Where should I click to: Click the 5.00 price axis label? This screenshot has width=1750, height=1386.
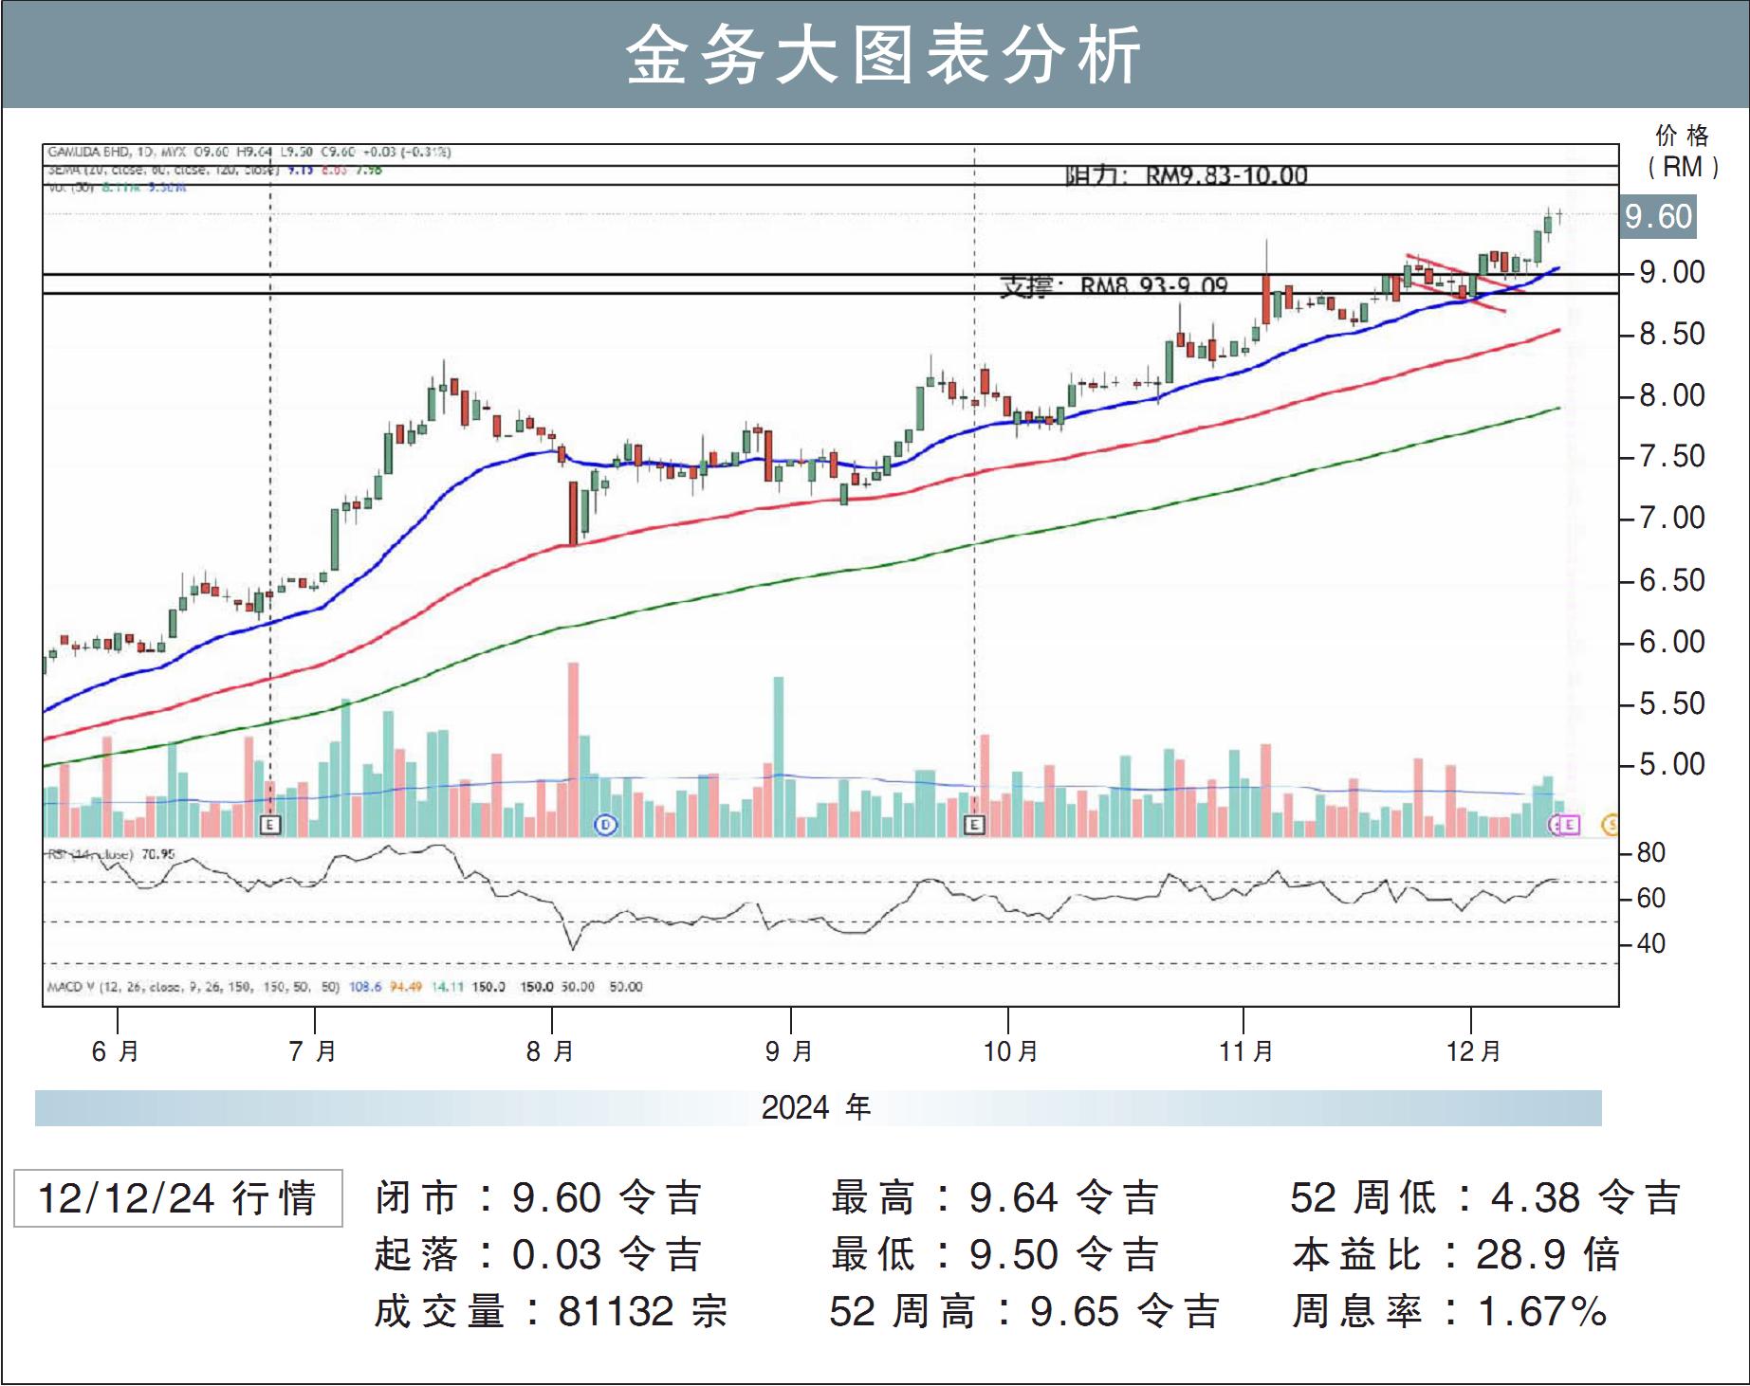coord(1672,764)
